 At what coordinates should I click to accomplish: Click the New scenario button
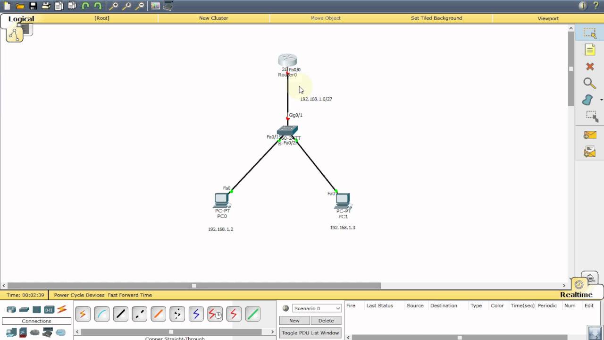(294, 321)
